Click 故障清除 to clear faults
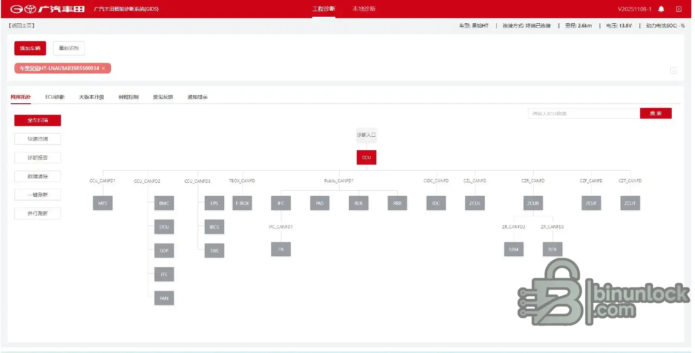 click(38, 176)
